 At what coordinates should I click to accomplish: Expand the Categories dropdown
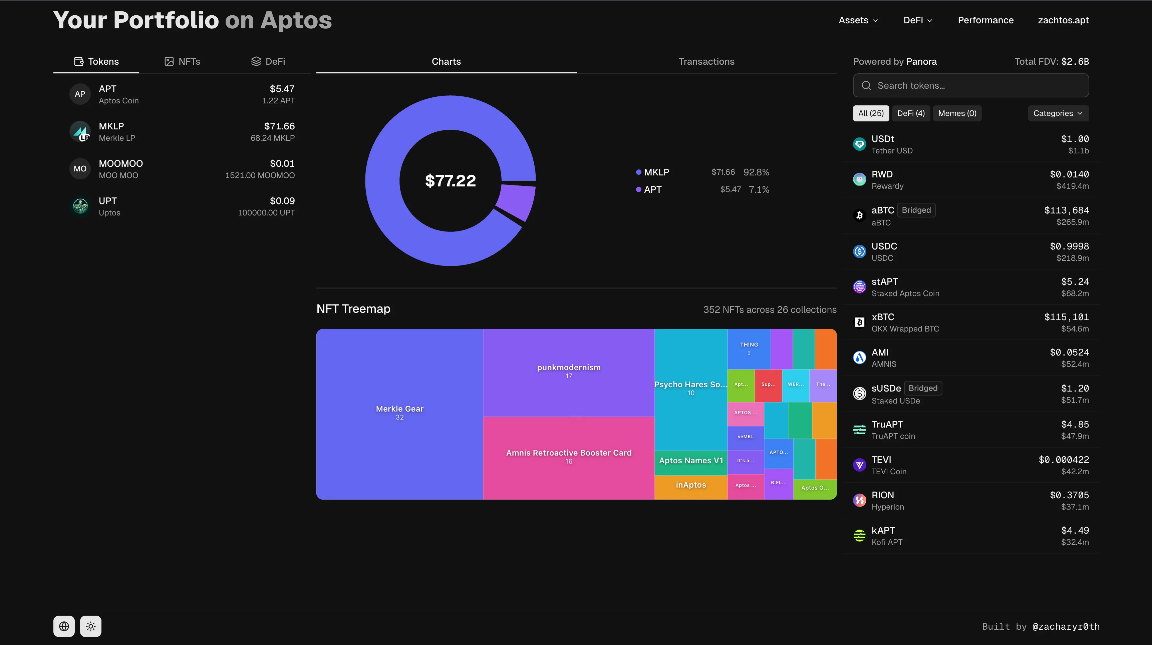tap(1058, 113)
